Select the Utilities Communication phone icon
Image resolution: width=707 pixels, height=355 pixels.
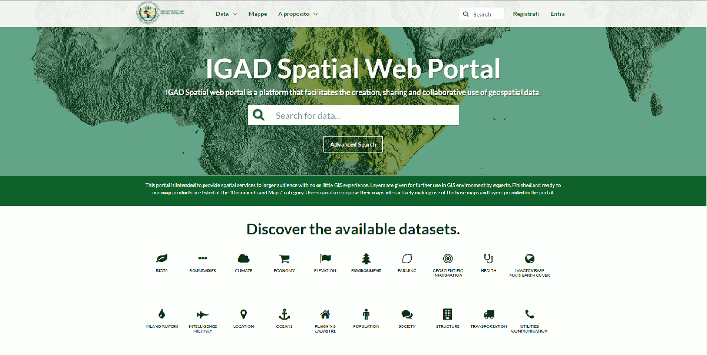click(529, 314)
